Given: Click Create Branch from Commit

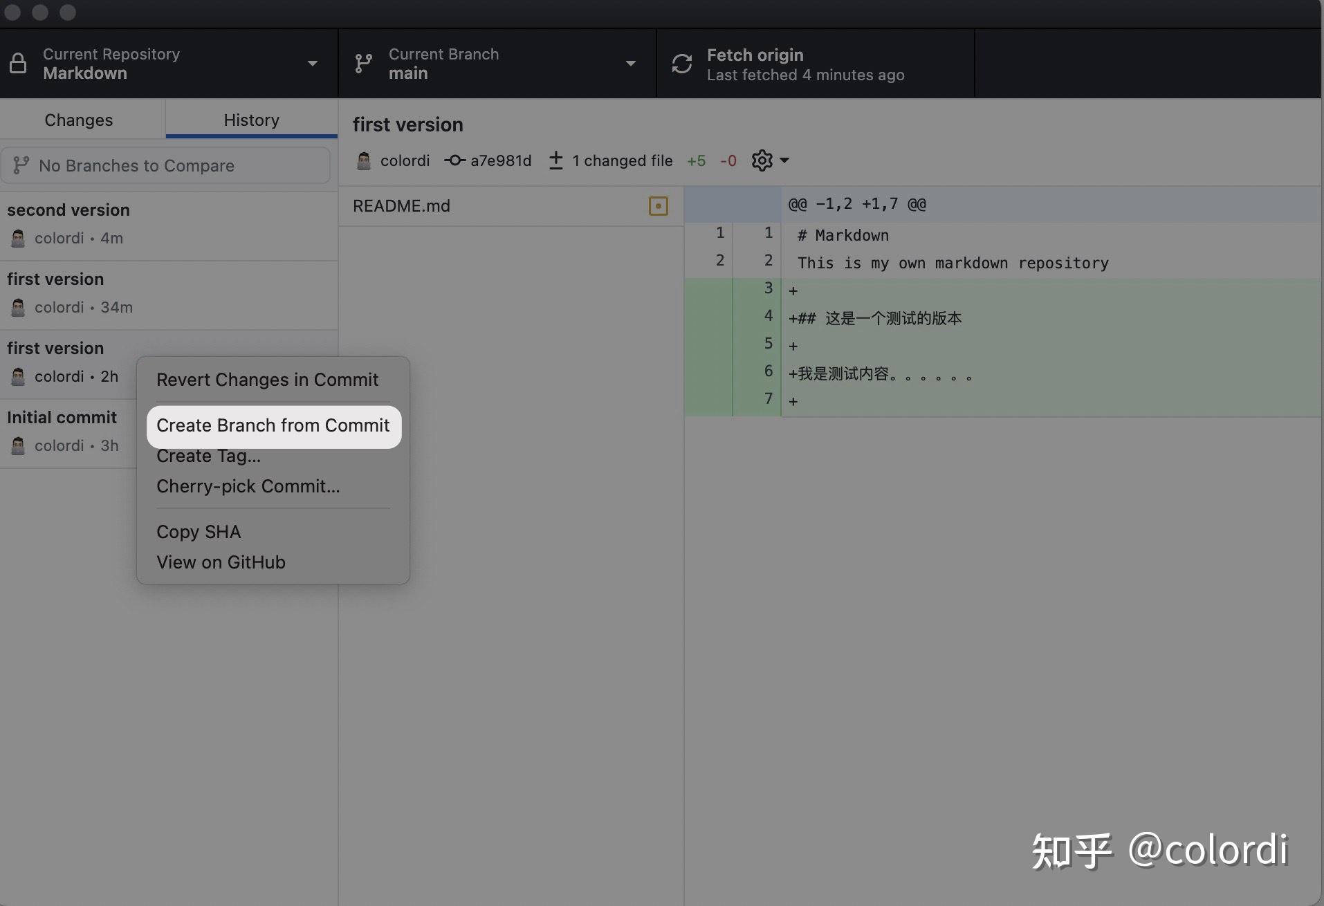Looking at the screenshot, I should point(273,425).
